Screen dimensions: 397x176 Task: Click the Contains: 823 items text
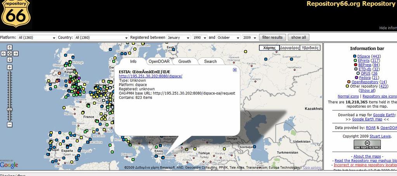click(135, 97)
